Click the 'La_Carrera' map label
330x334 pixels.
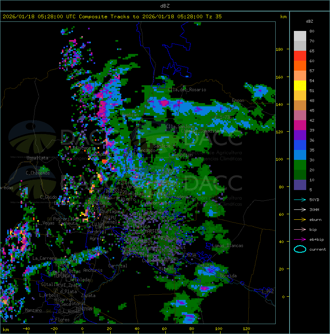click(x=44, y=258)
